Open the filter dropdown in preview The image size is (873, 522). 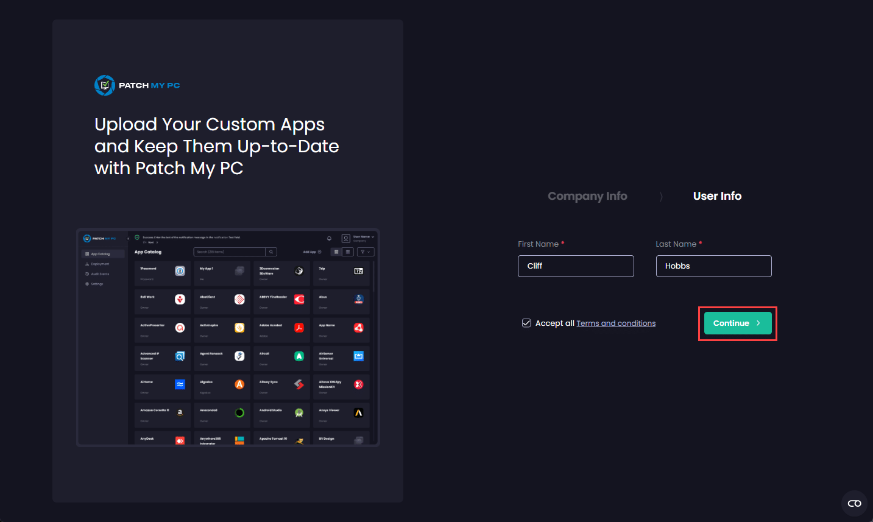(x=366, y=252)
